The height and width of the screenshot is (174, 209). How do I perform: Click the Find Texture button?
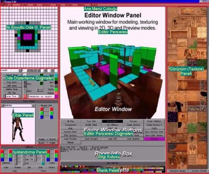[x=71, y=135]
